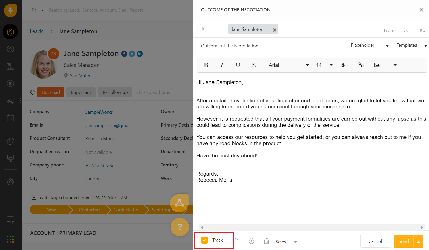
Task: Expand the Send button options arrow
Action: (x=419, y=242)
